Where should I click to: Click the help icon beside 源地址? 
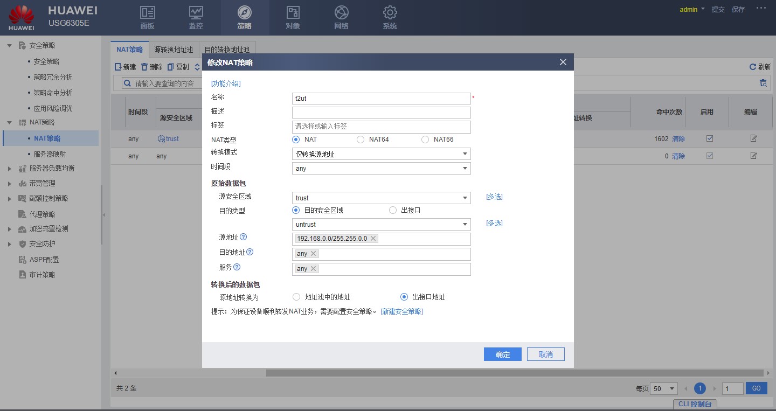tap(244, 237)
